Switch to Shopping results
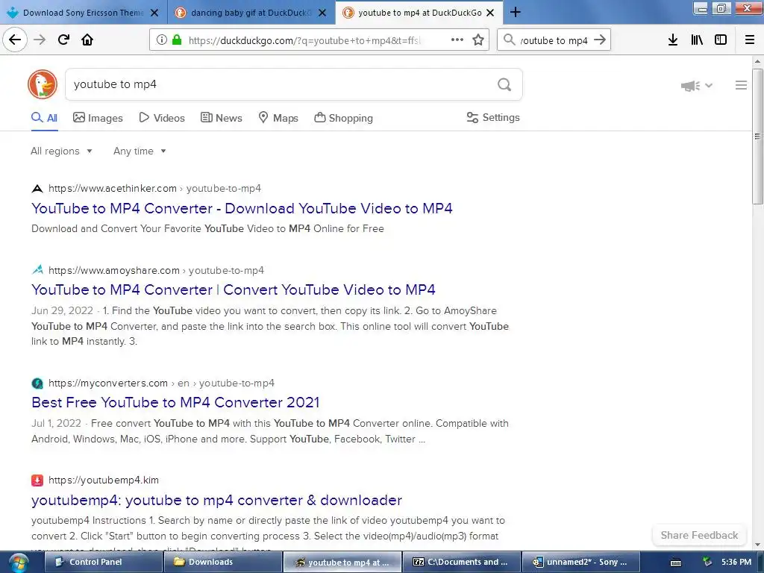Image resolution: width=764 pixels, height=573 pixels. [343, 118]
